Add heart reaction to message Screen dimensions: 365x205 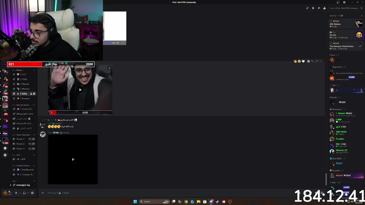pyautogui.click(x=303, y=61)
